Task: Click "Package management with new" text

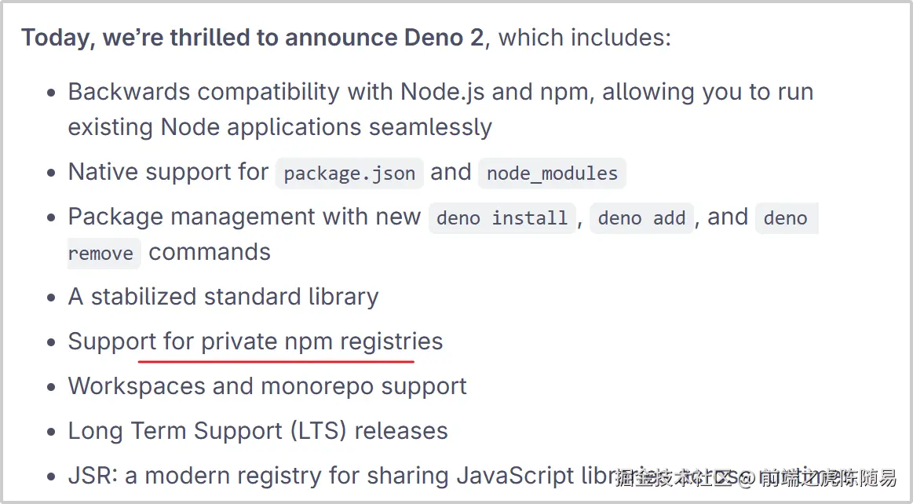Action: click(x=244, y=217)
